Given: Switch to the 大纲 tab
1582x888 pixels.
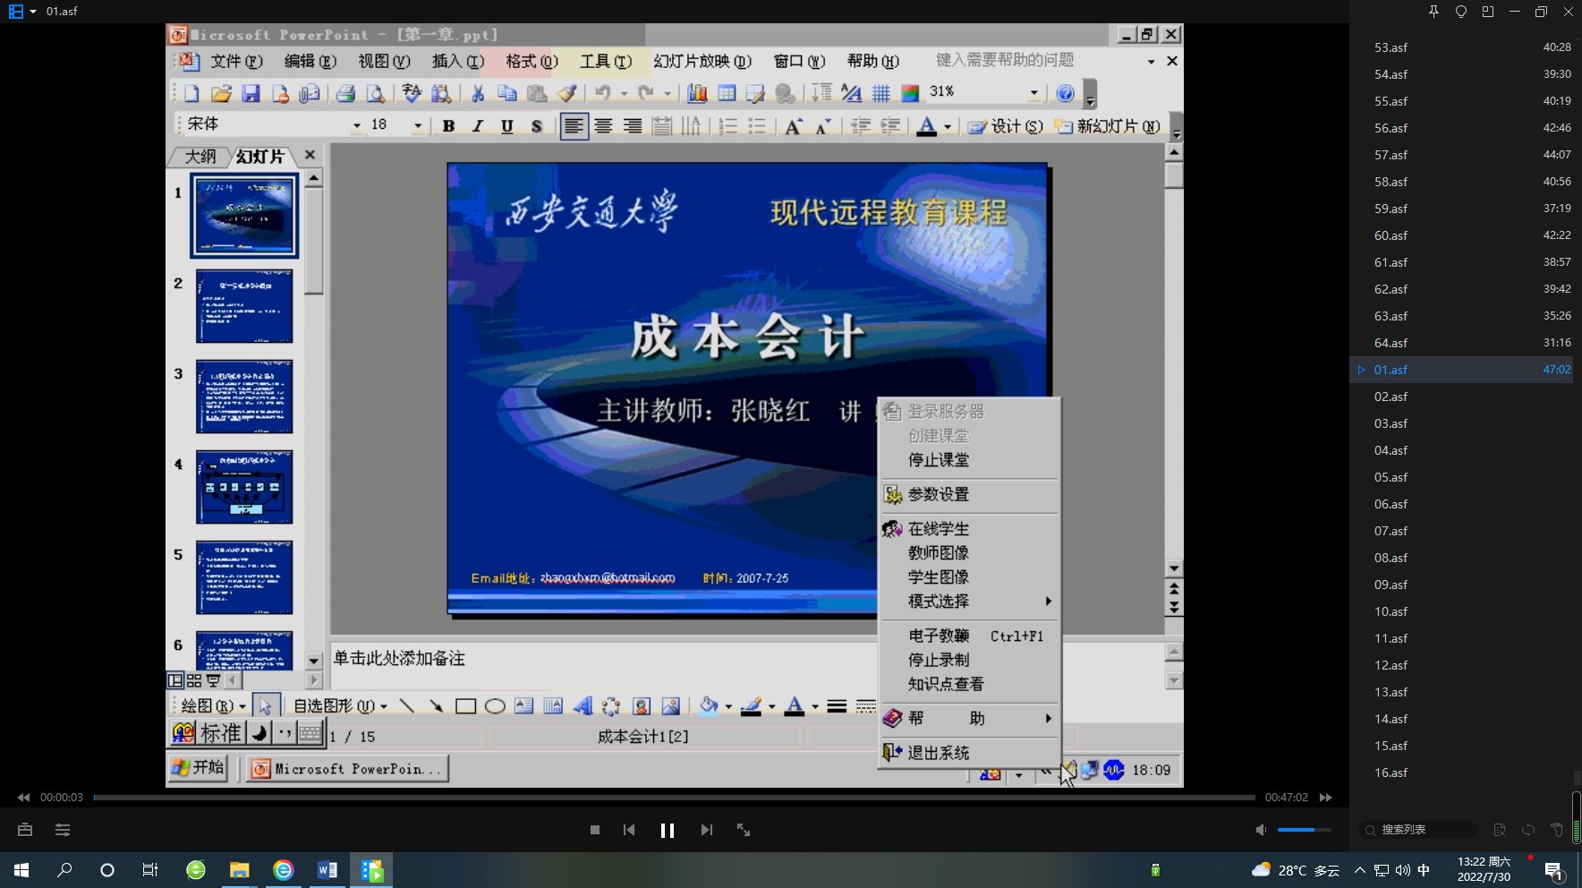Looking at the screenshot, I should [200, 156].
